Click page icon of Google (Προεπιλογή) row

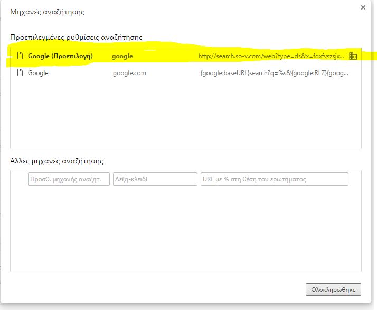click(x=20, y=56)
